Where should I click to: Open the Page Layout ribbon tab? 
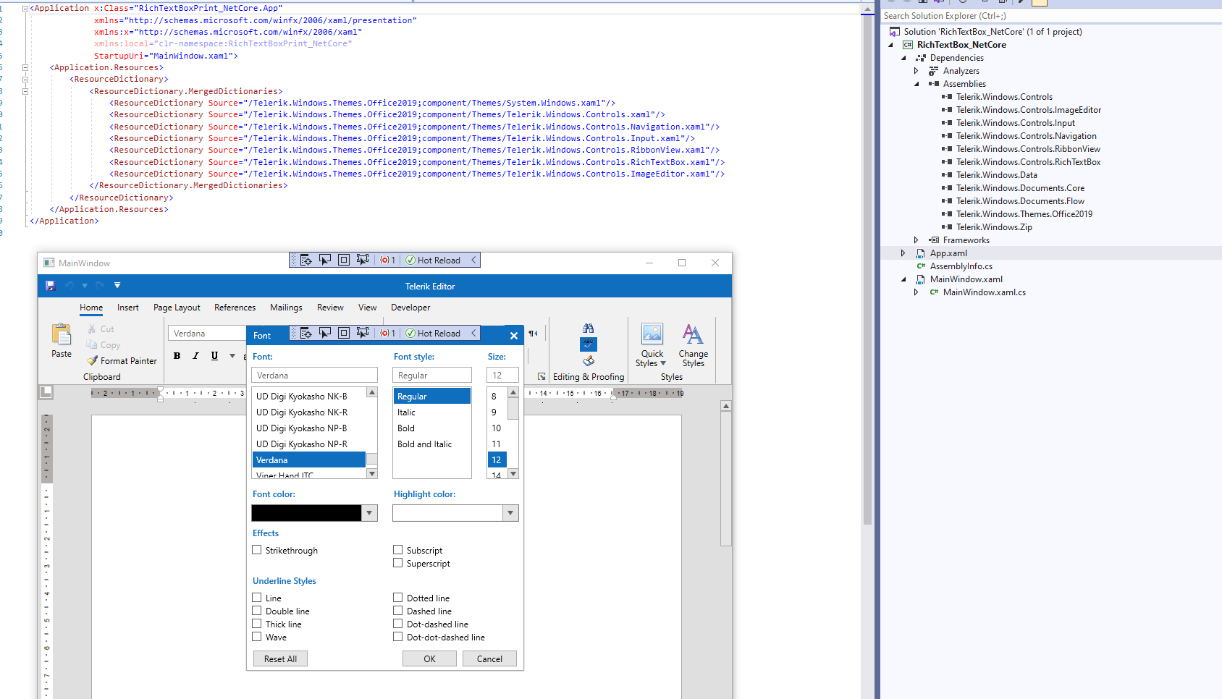pyautogui.click(x=177, y=308)
